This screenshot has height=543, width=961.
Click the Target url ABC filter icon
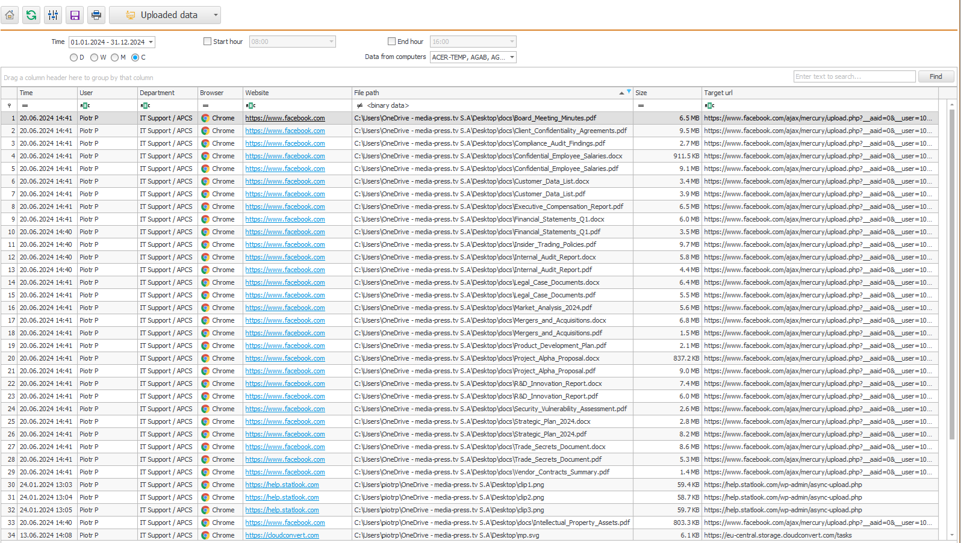point(709,105)
